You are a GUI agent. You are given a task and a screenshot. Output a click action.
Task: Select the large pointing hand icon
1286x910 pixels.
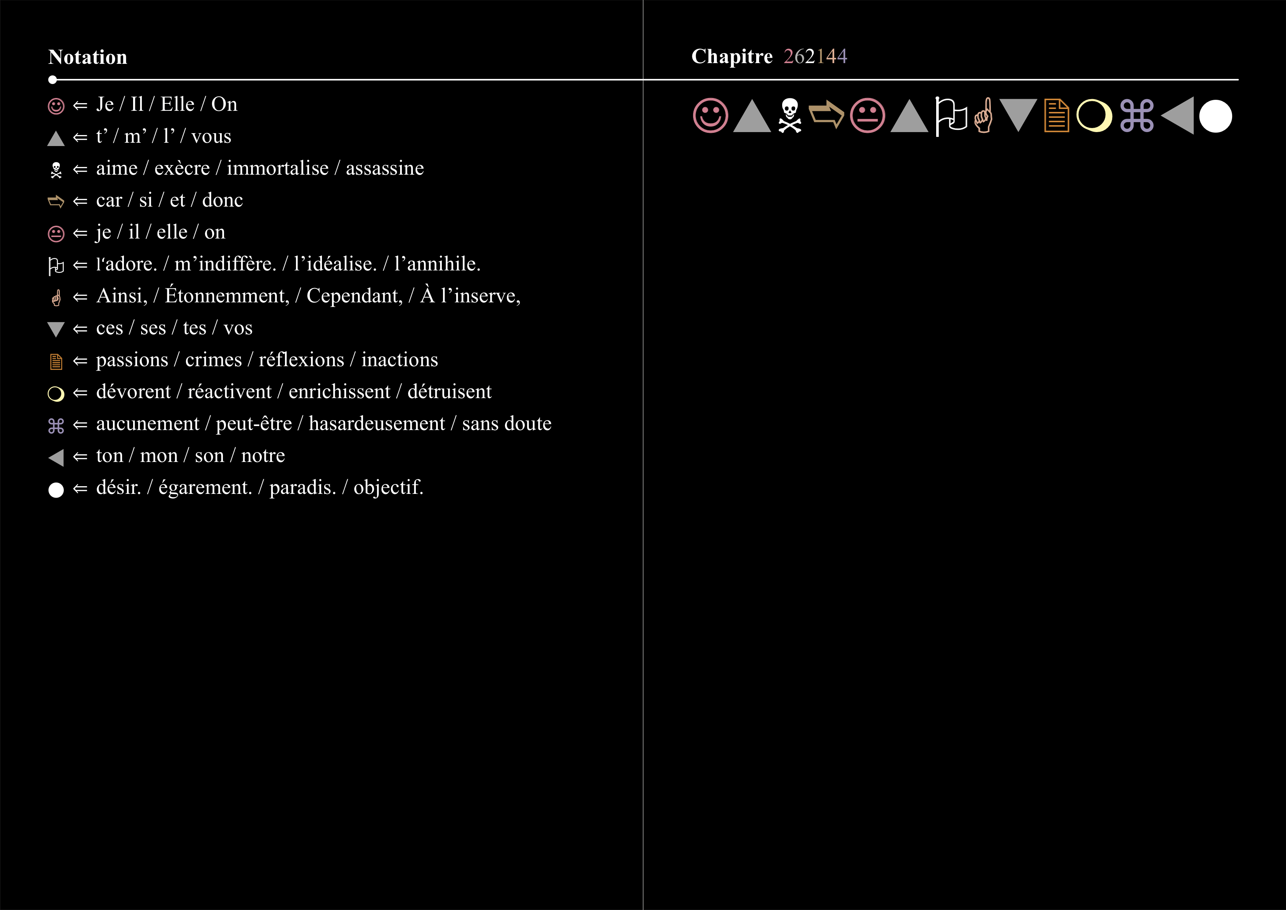pyautogui.click(x=983, y=116)
